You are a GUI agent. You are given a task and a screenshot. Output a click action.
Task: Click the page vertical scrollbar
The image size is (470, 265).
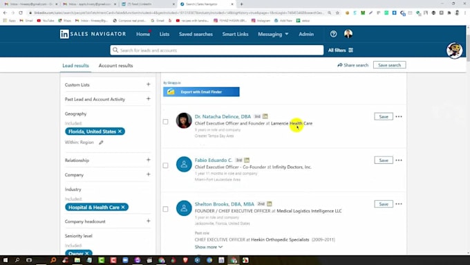coord(468,48)
